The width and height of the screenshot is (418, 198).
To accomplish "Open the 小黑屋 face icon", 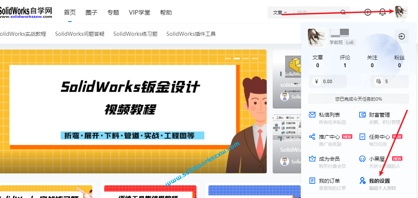I will [362, 159].
